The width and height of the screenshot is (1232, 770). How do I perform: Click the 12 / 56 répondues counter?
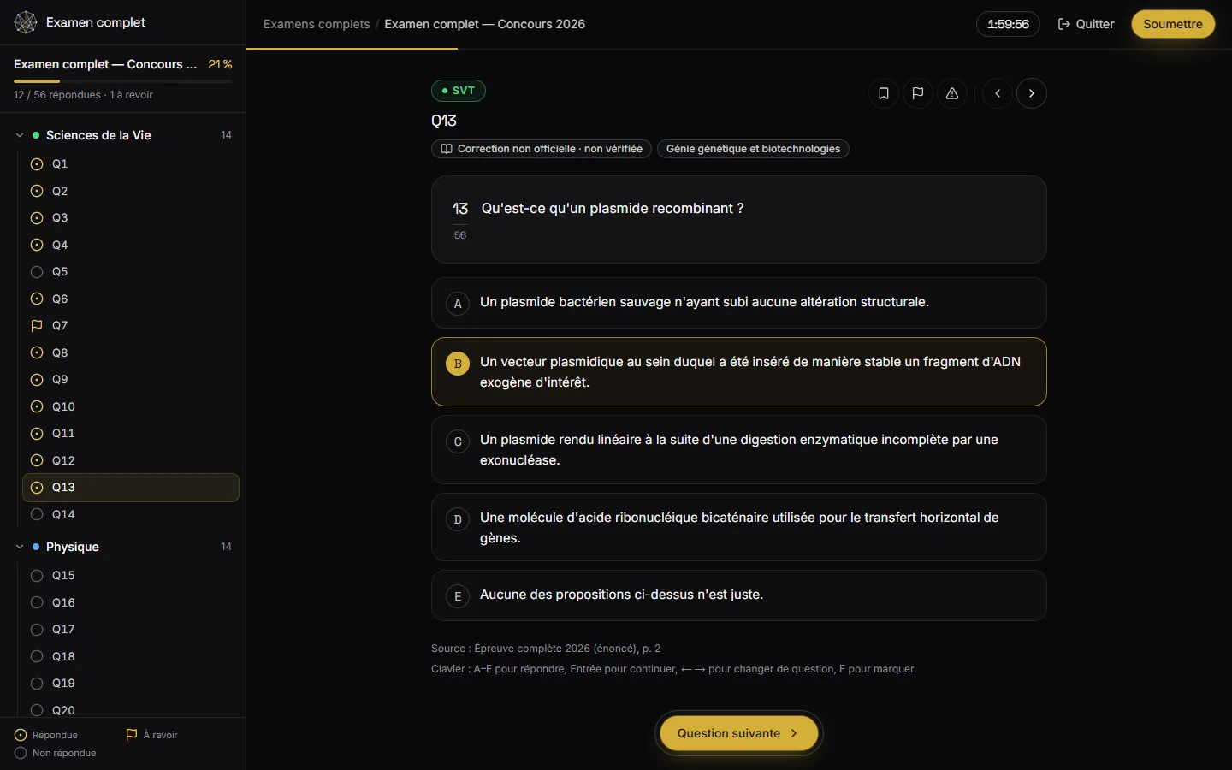click(56, 95)
